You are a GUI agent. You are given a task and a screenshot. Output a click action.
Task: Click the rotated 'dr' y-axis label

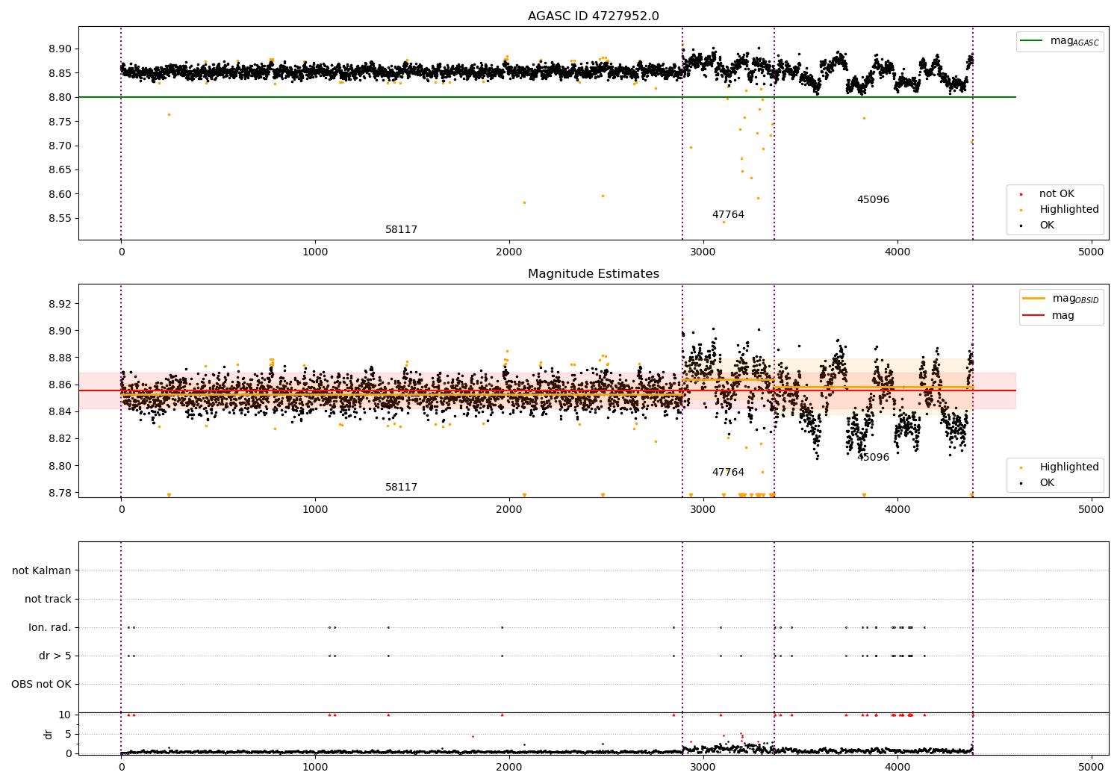[49, 734]
